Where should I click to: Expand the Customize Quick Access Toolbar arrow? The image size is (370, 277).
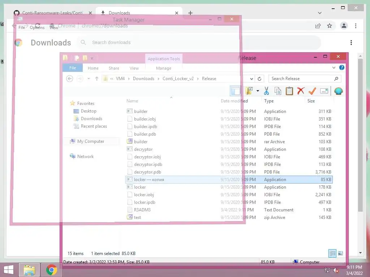pos(92,58)
